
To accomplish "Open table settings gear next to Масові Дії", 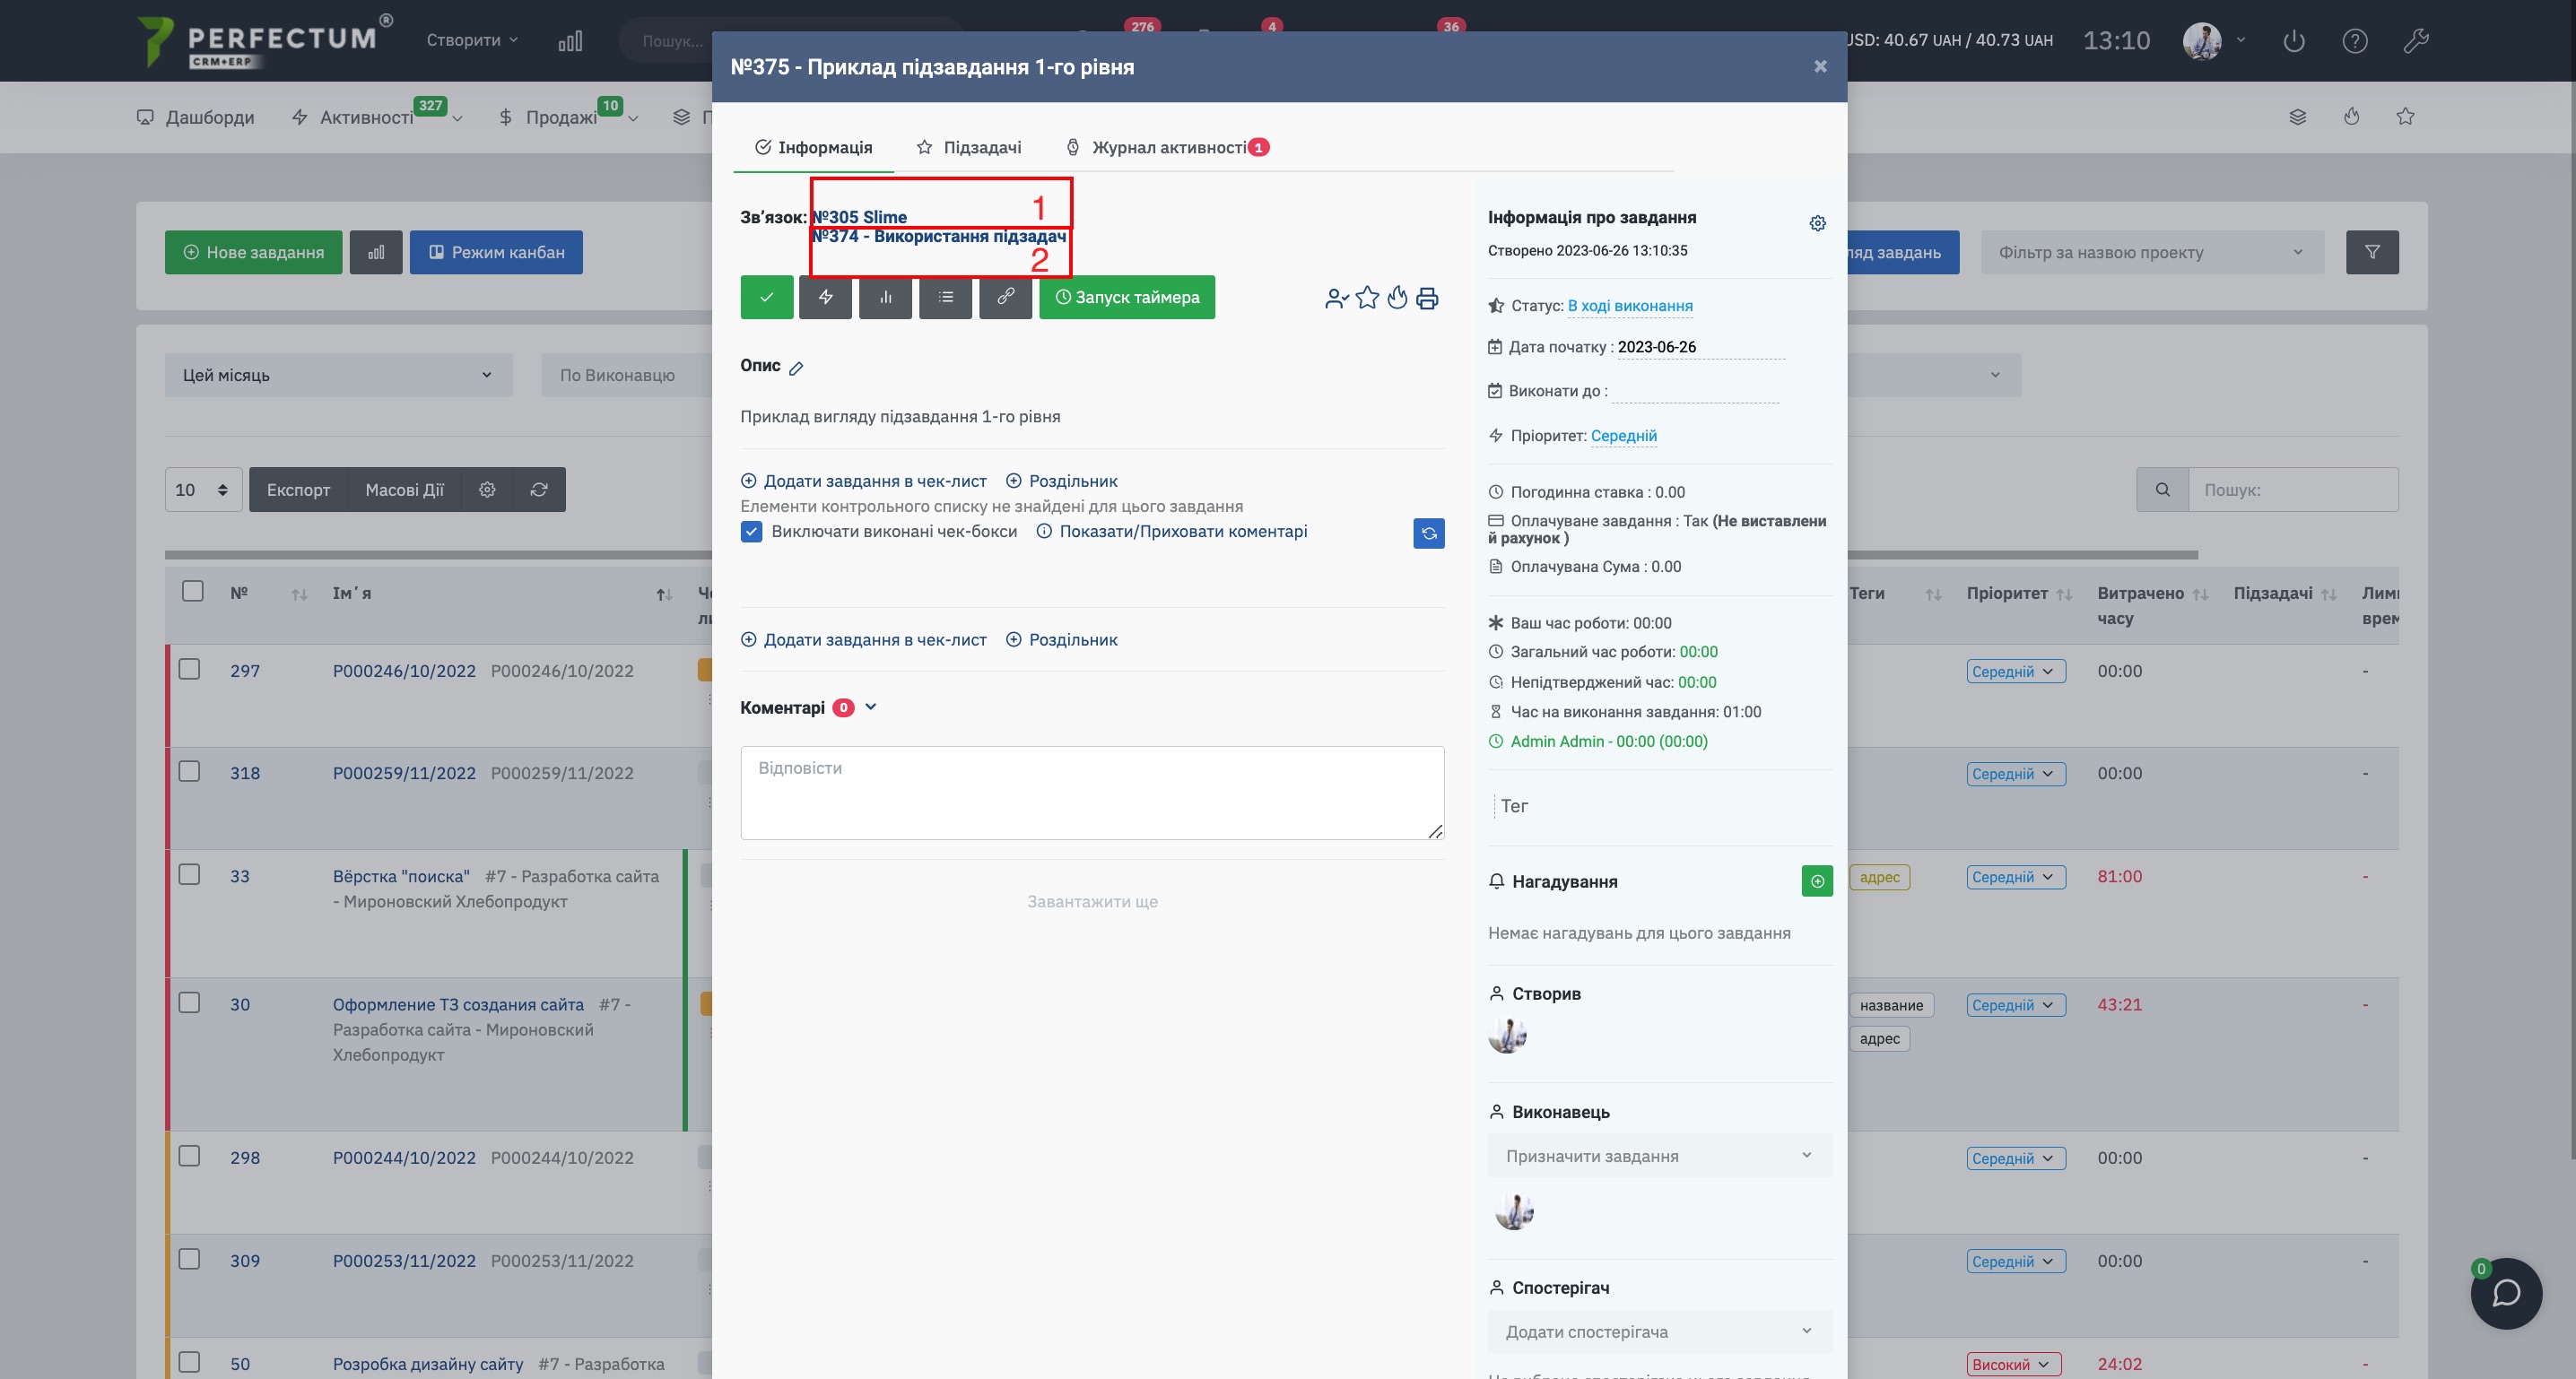I will (487, 490).
